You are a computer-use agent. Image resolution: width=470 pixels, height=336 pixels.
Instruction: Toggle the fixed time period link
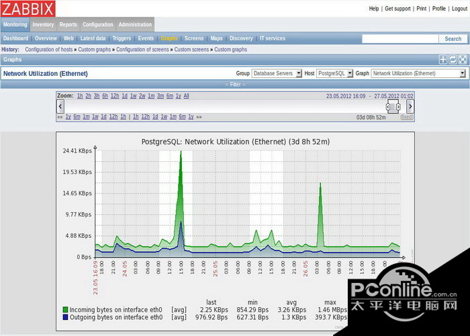coord(407,117)
